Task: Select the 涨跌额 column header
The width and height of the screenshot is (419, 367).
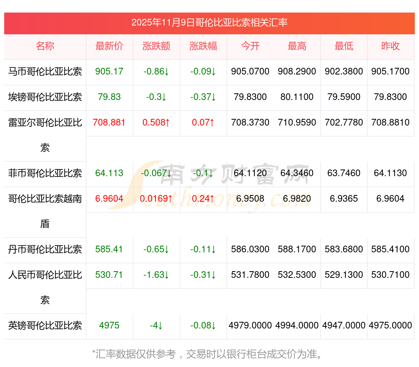Action: click(156, 46)
